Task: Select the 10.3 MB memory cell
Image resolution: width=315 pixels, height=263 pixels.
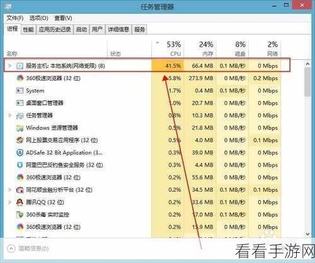Action: pyautogui.click(x=200, y=115)
